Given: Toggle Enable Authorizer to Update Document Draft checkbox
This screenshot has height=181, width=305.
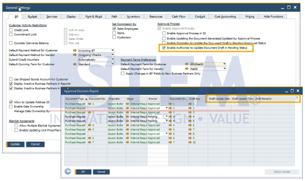Looking at the screenshot, I should click(164, 48).
